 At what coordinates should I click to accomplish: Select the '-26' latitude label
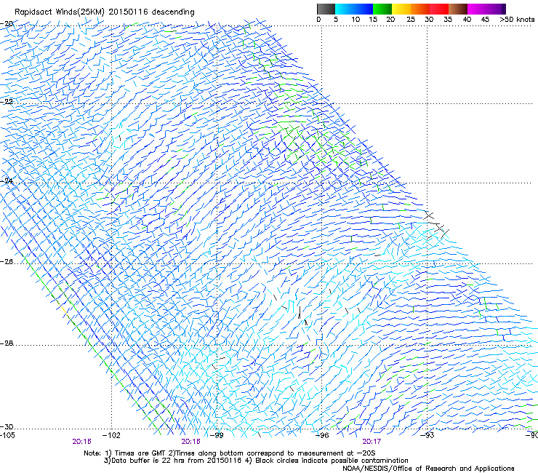tap(7, 262)
